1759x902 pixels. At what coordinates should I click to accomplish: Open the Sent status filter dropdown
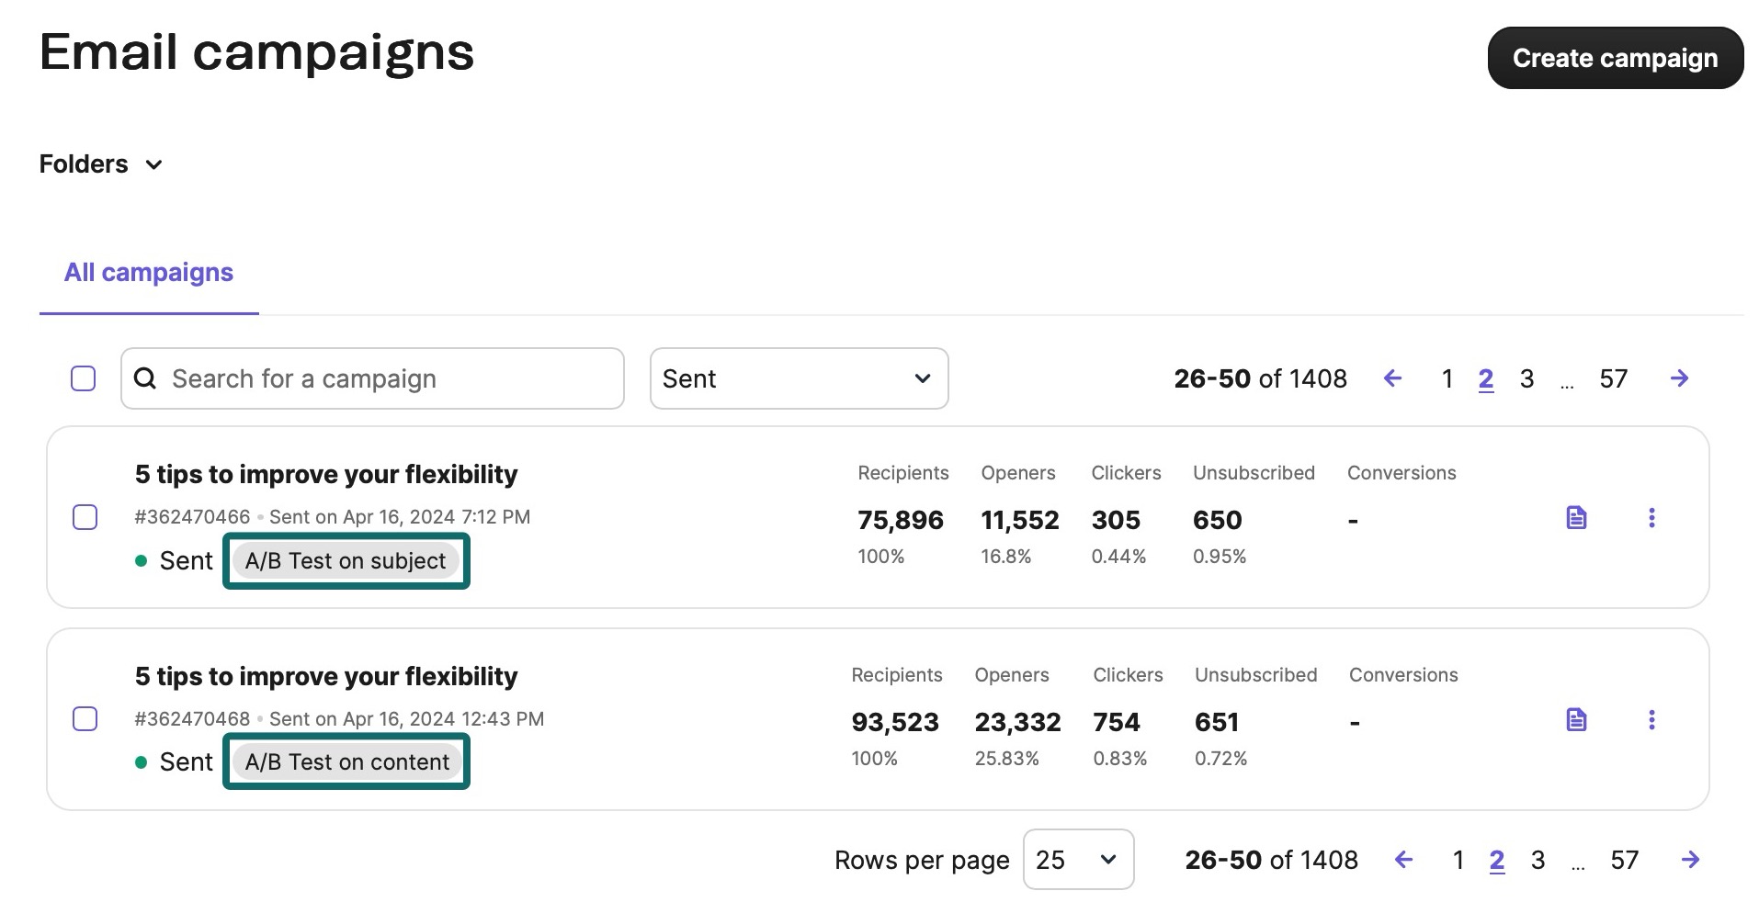pyautogui.click(x=798, y=378)
